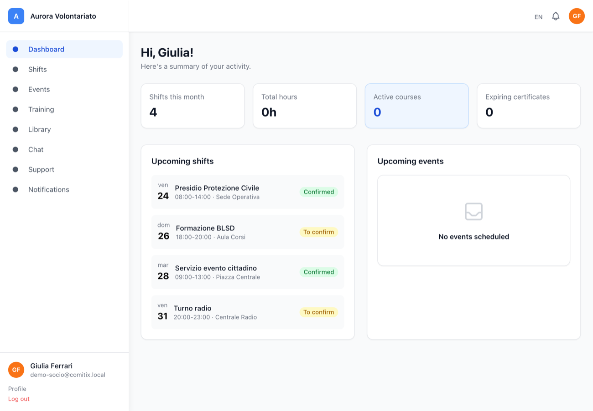Open the Presidio Protezione Civile shift
The height and width of the screenshot is (411, 593).
(x=248, y=192)
